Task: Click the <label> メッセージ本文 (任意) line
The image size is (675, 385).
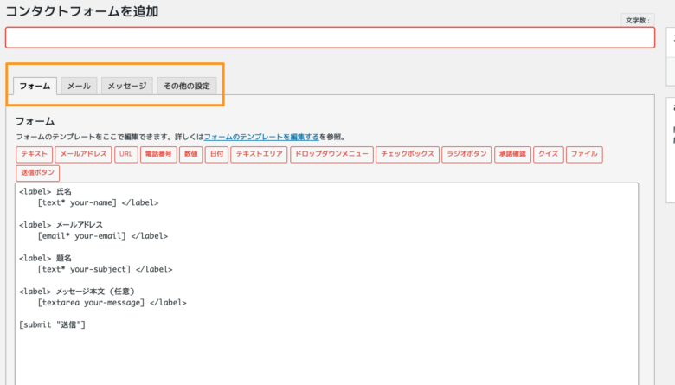Action: click(77, 292)
